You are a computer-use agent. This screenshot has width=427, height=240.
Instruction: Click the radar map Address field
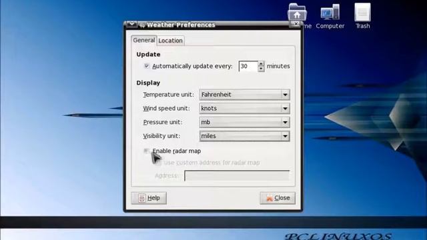point(237,175)
